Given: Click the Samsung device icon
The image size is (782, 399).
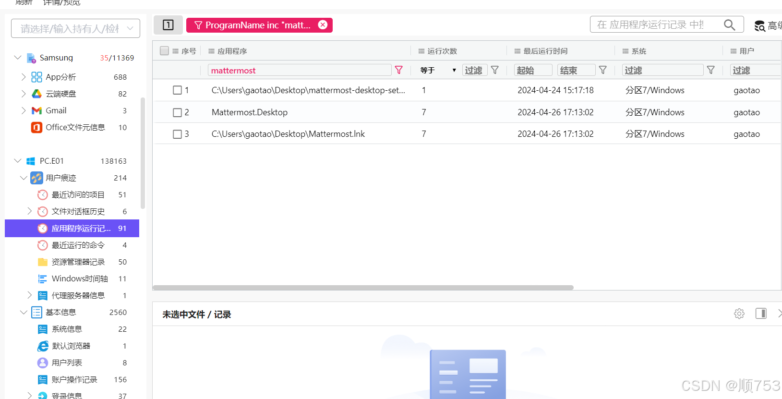Looking at the screenshot, I should coord(31,58).
